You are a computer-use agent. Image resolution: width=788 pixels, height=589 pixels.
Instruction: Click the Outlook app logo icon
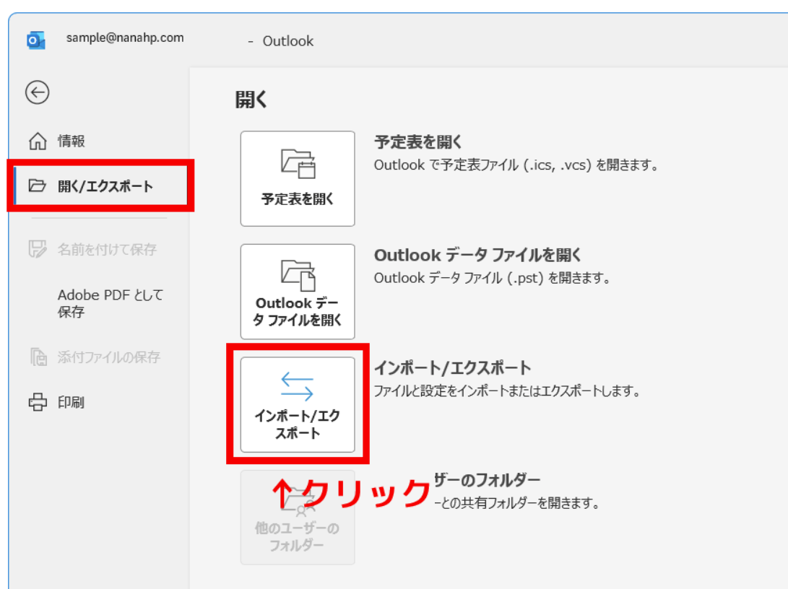coord(35,40)
